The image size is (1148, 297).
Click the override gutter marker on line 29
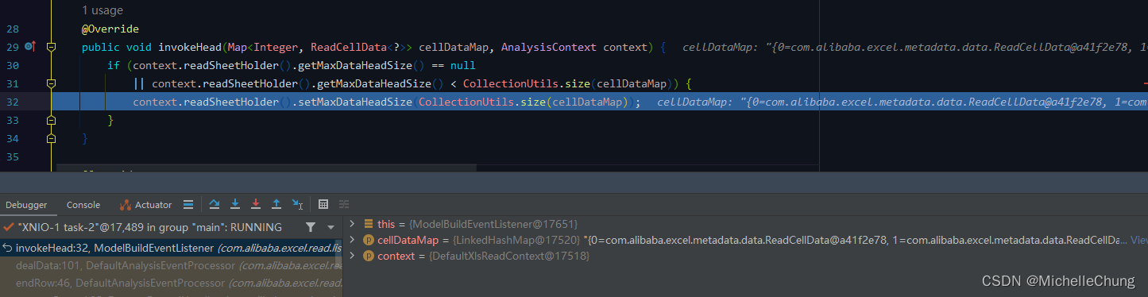point(30,47)
